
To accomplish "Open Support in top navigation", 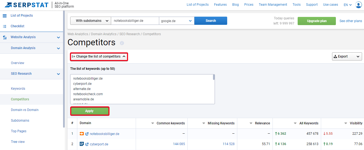I will 312,5.
